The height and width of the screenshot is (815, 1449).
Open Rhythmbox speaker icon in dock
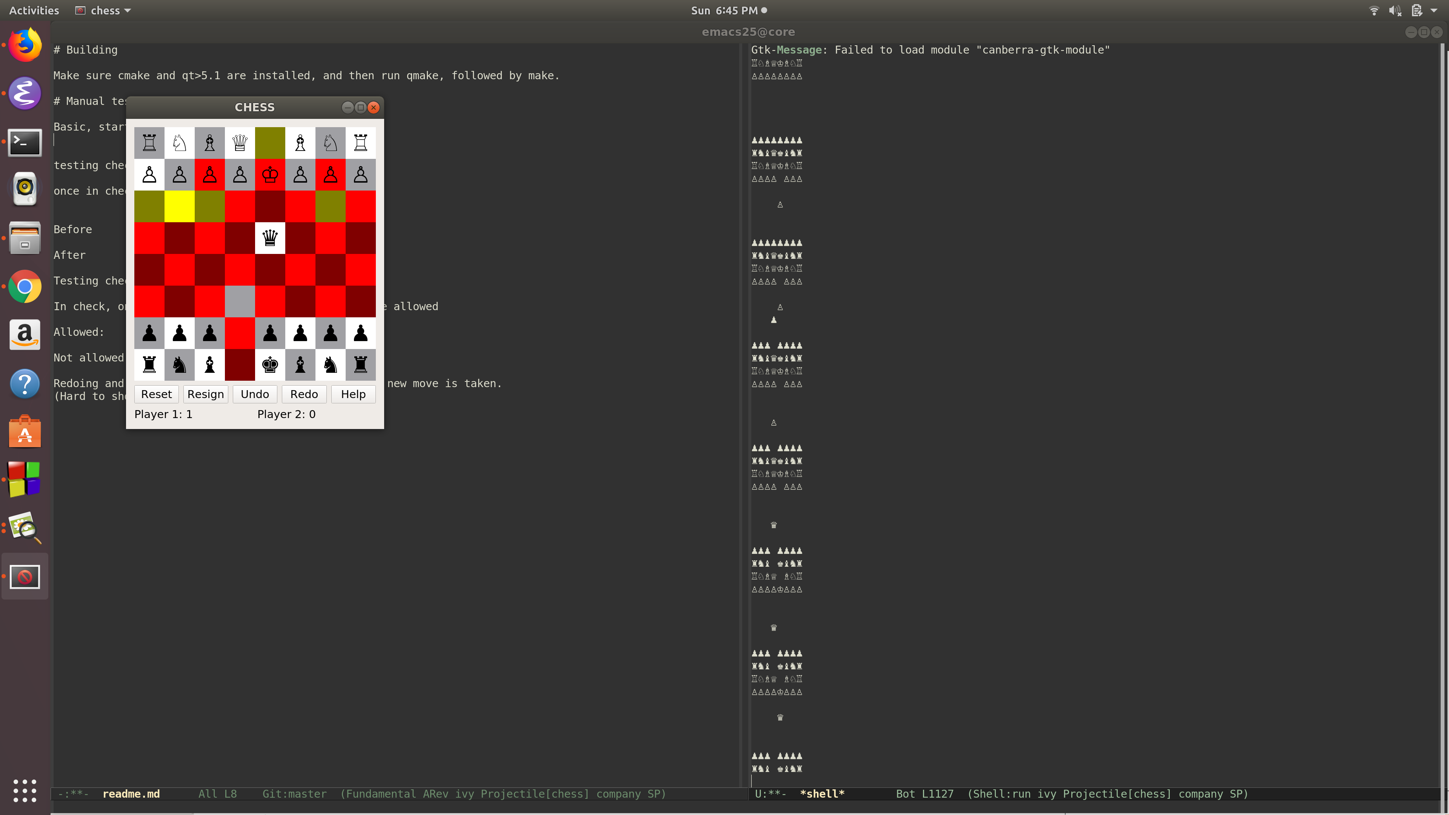(x=25, y=188)
